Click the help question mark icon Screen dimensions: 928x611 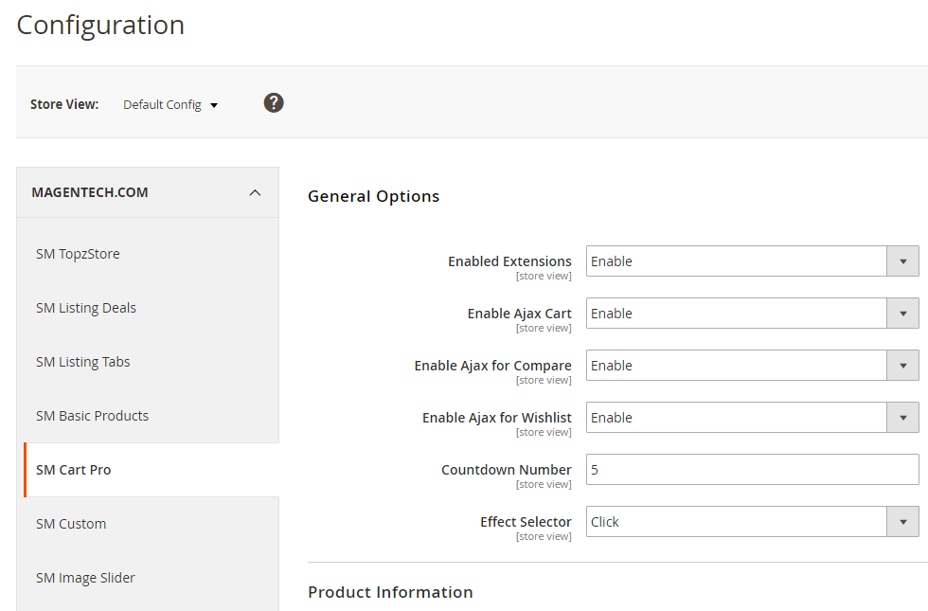(274, 103)
